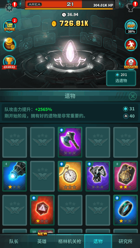The height and width of the screenshot is (248, 140).
Task: Tap the gold coins pile icon
Action: coord(10,45)
